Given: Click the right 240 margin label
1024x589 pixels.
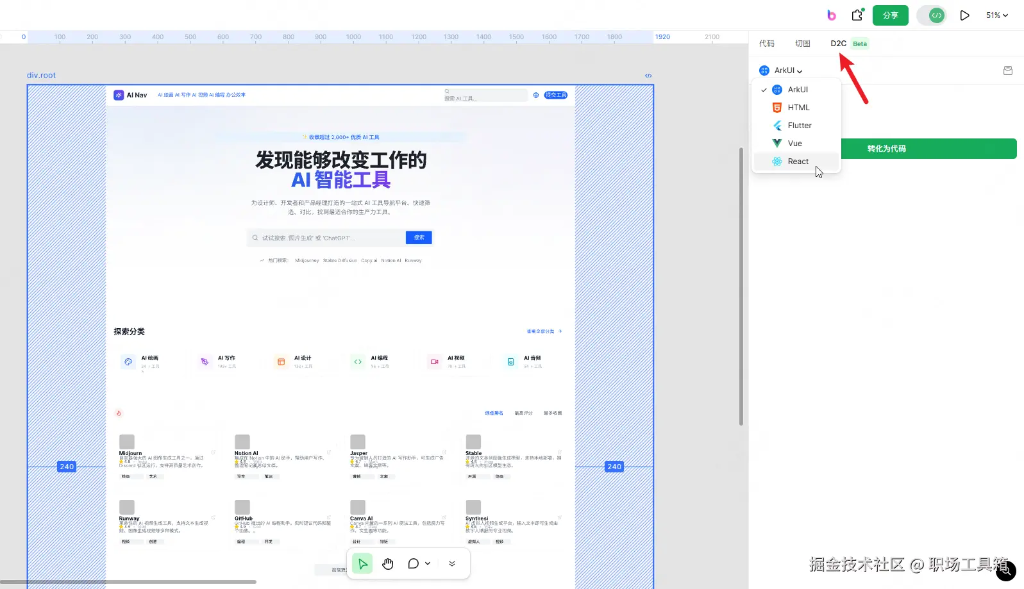Looking at the screenshot, I should (x=614, y=467).
